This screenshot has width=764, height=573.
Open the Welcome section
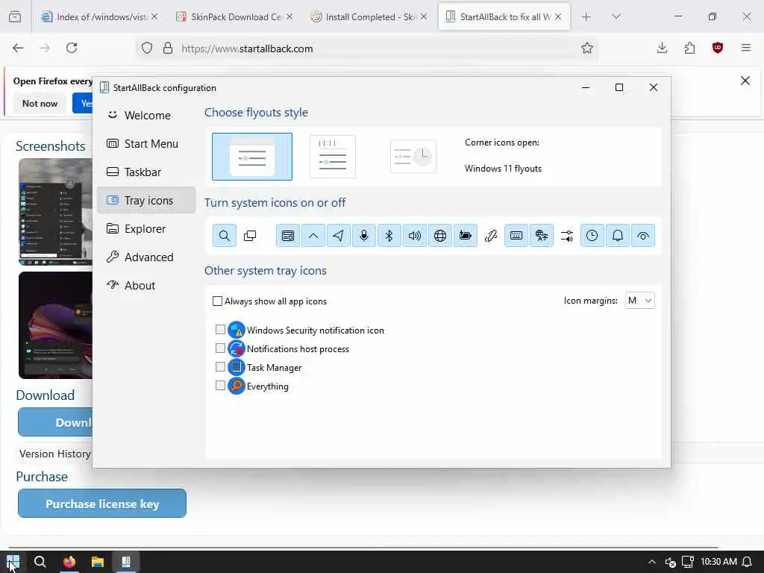click(146, 116)
